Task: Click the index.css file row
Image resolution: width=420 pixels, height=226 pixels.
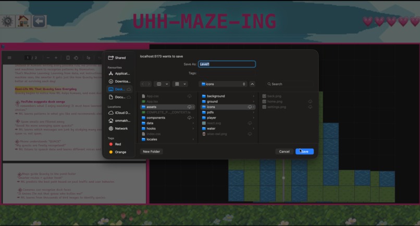Action: (167, 134)
